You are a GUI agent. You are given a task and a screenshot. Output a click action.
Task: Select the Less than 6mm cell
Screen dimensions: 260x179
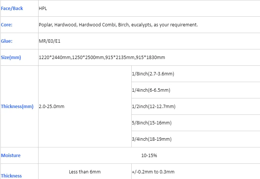coord(85,172)
